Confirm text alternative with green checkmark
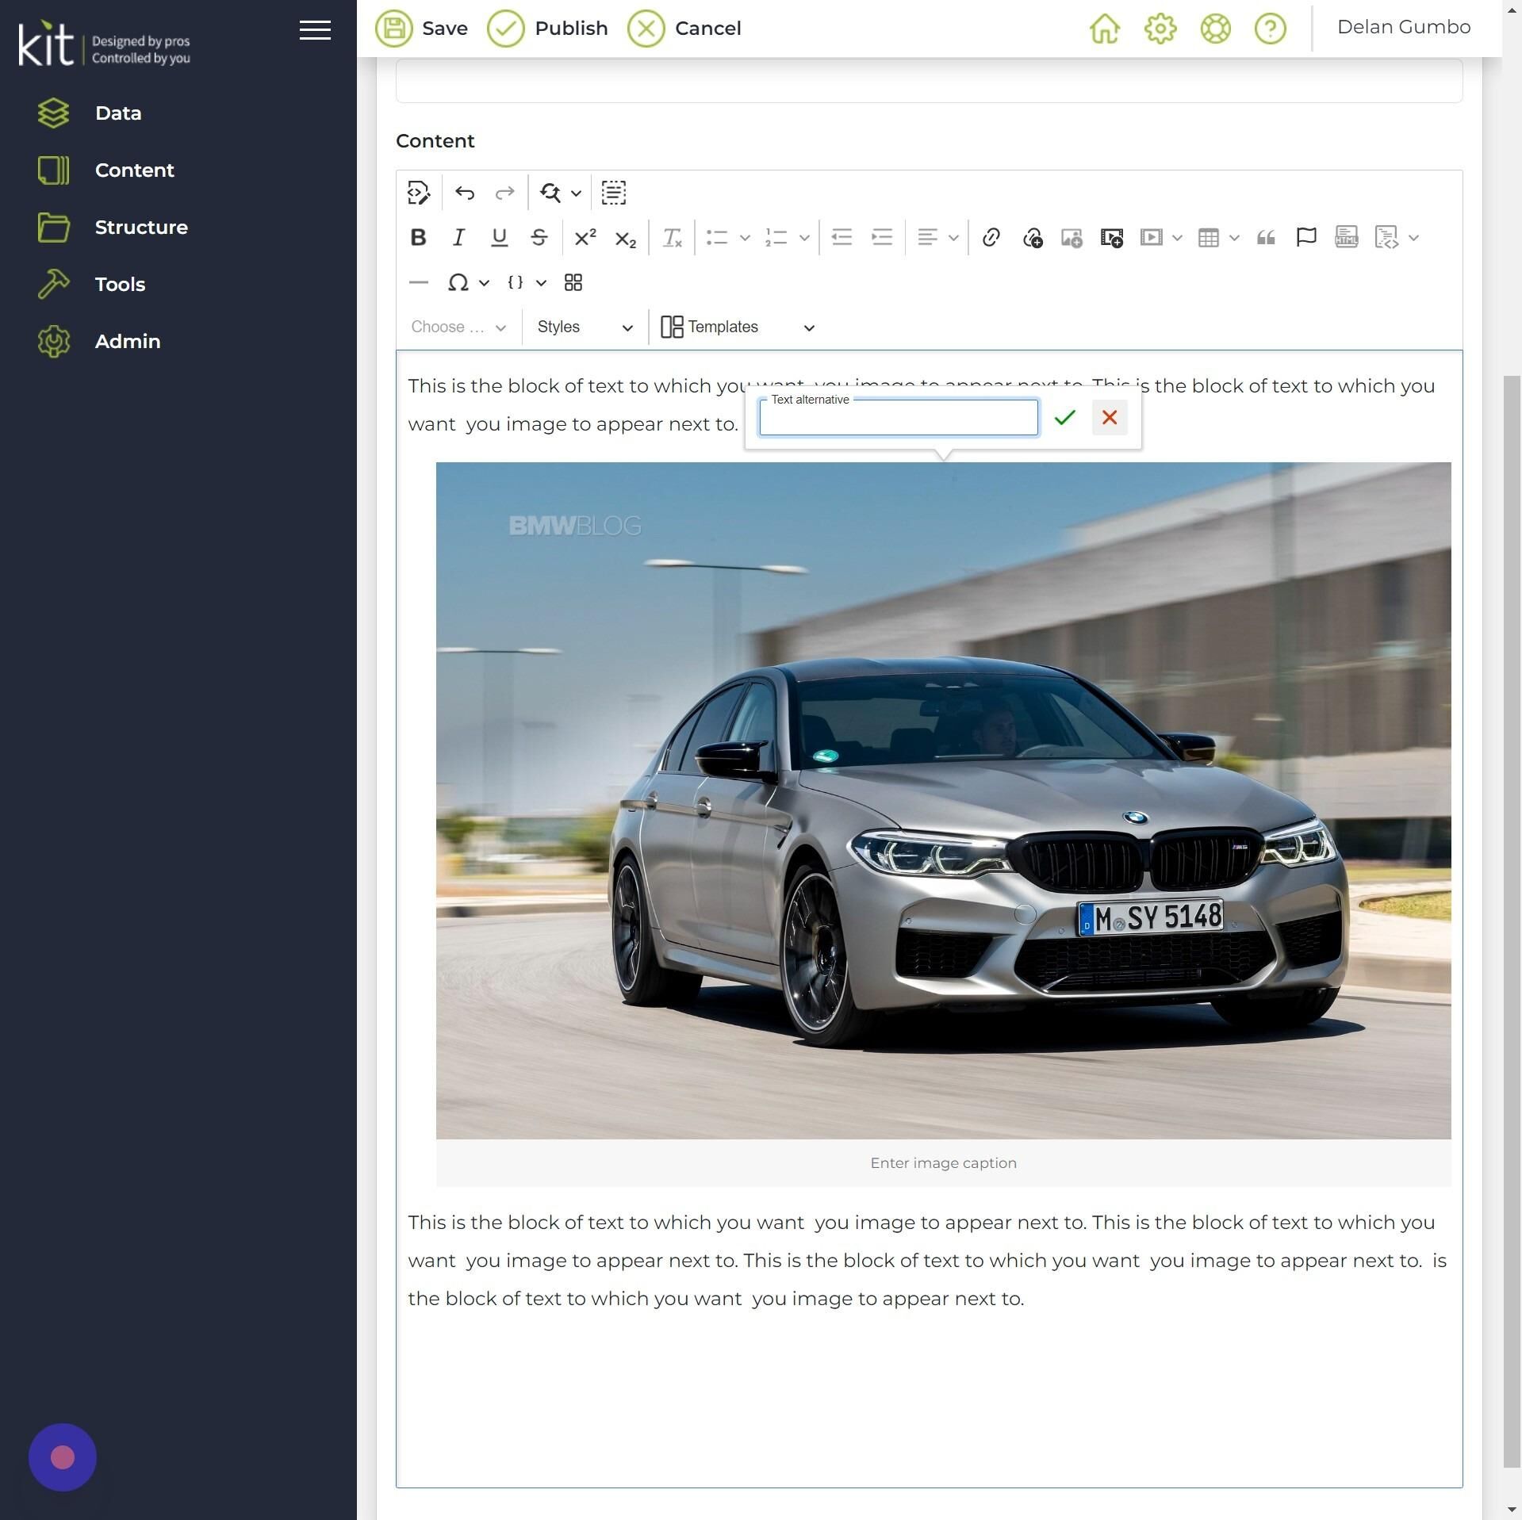 coord(1064,417)
